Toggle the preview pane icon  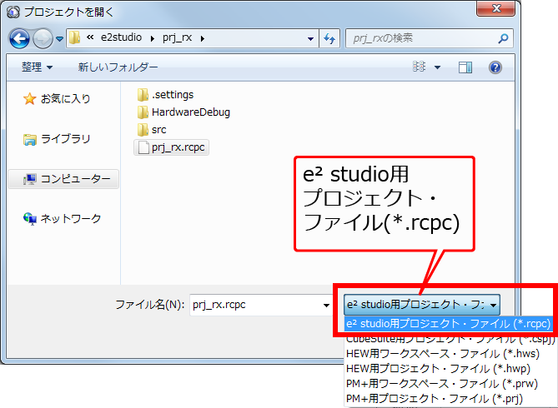pos(465,67)
